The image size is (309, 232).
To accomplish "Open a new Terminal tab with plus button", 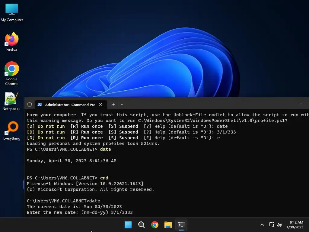I will pyautogui.click(x=113, y=105).
